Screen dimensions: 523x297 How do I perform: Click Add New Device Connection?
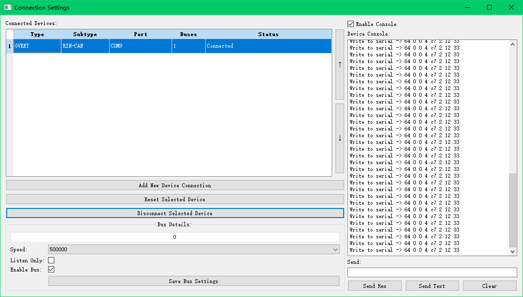coord(175,185)
